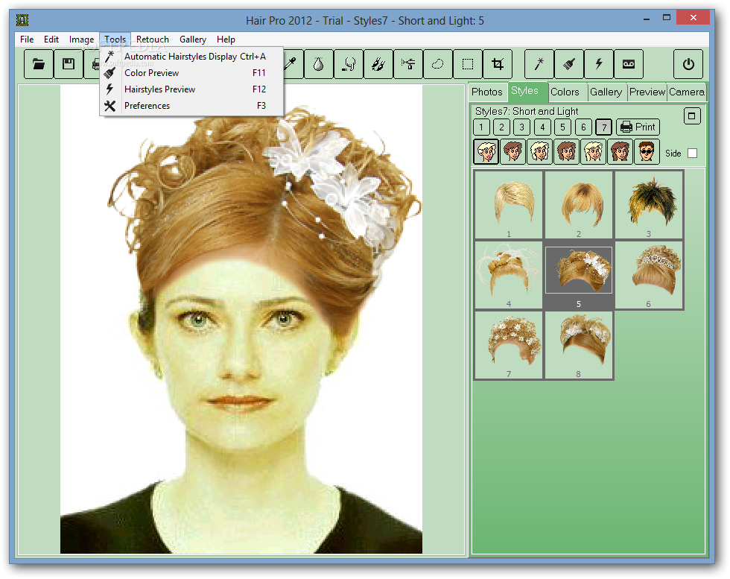Pick the male face with sunglasses icon
The height and width of the screenshot is (579, 730).
[x=647, y=152]
